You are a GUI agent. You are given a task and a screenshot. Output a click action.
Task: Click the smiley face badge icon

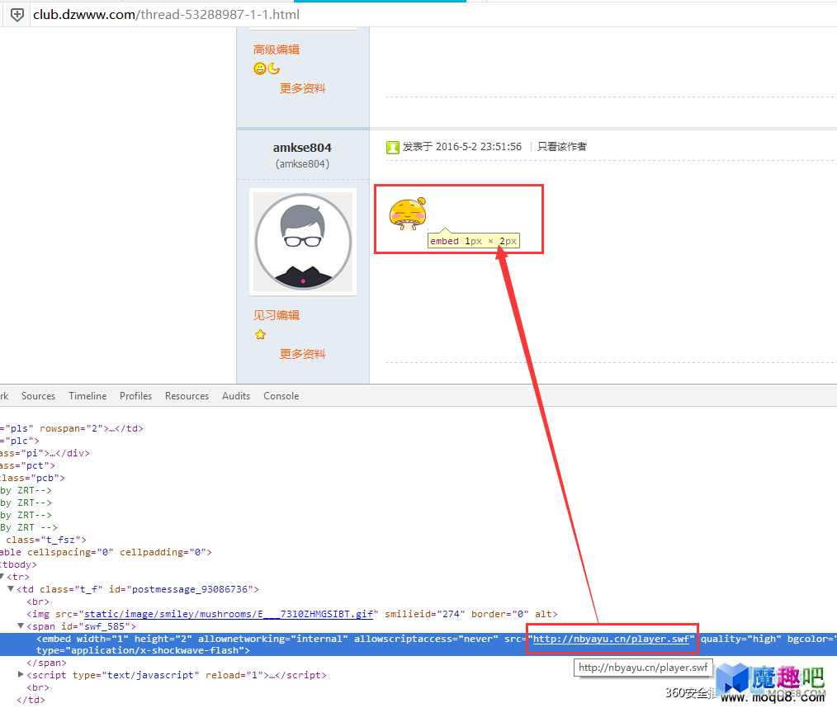259,68
